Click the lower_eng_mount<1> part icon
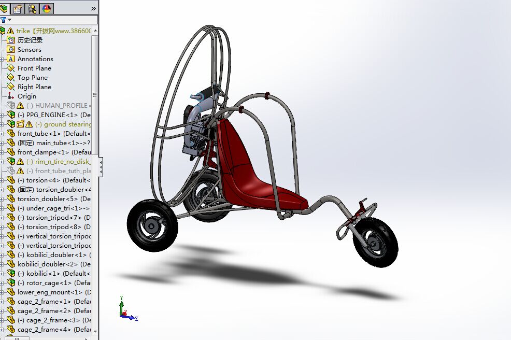 pos(11,292)
